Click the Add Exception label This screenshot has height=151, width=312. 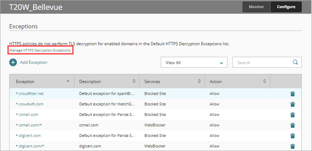coord(33,62)
